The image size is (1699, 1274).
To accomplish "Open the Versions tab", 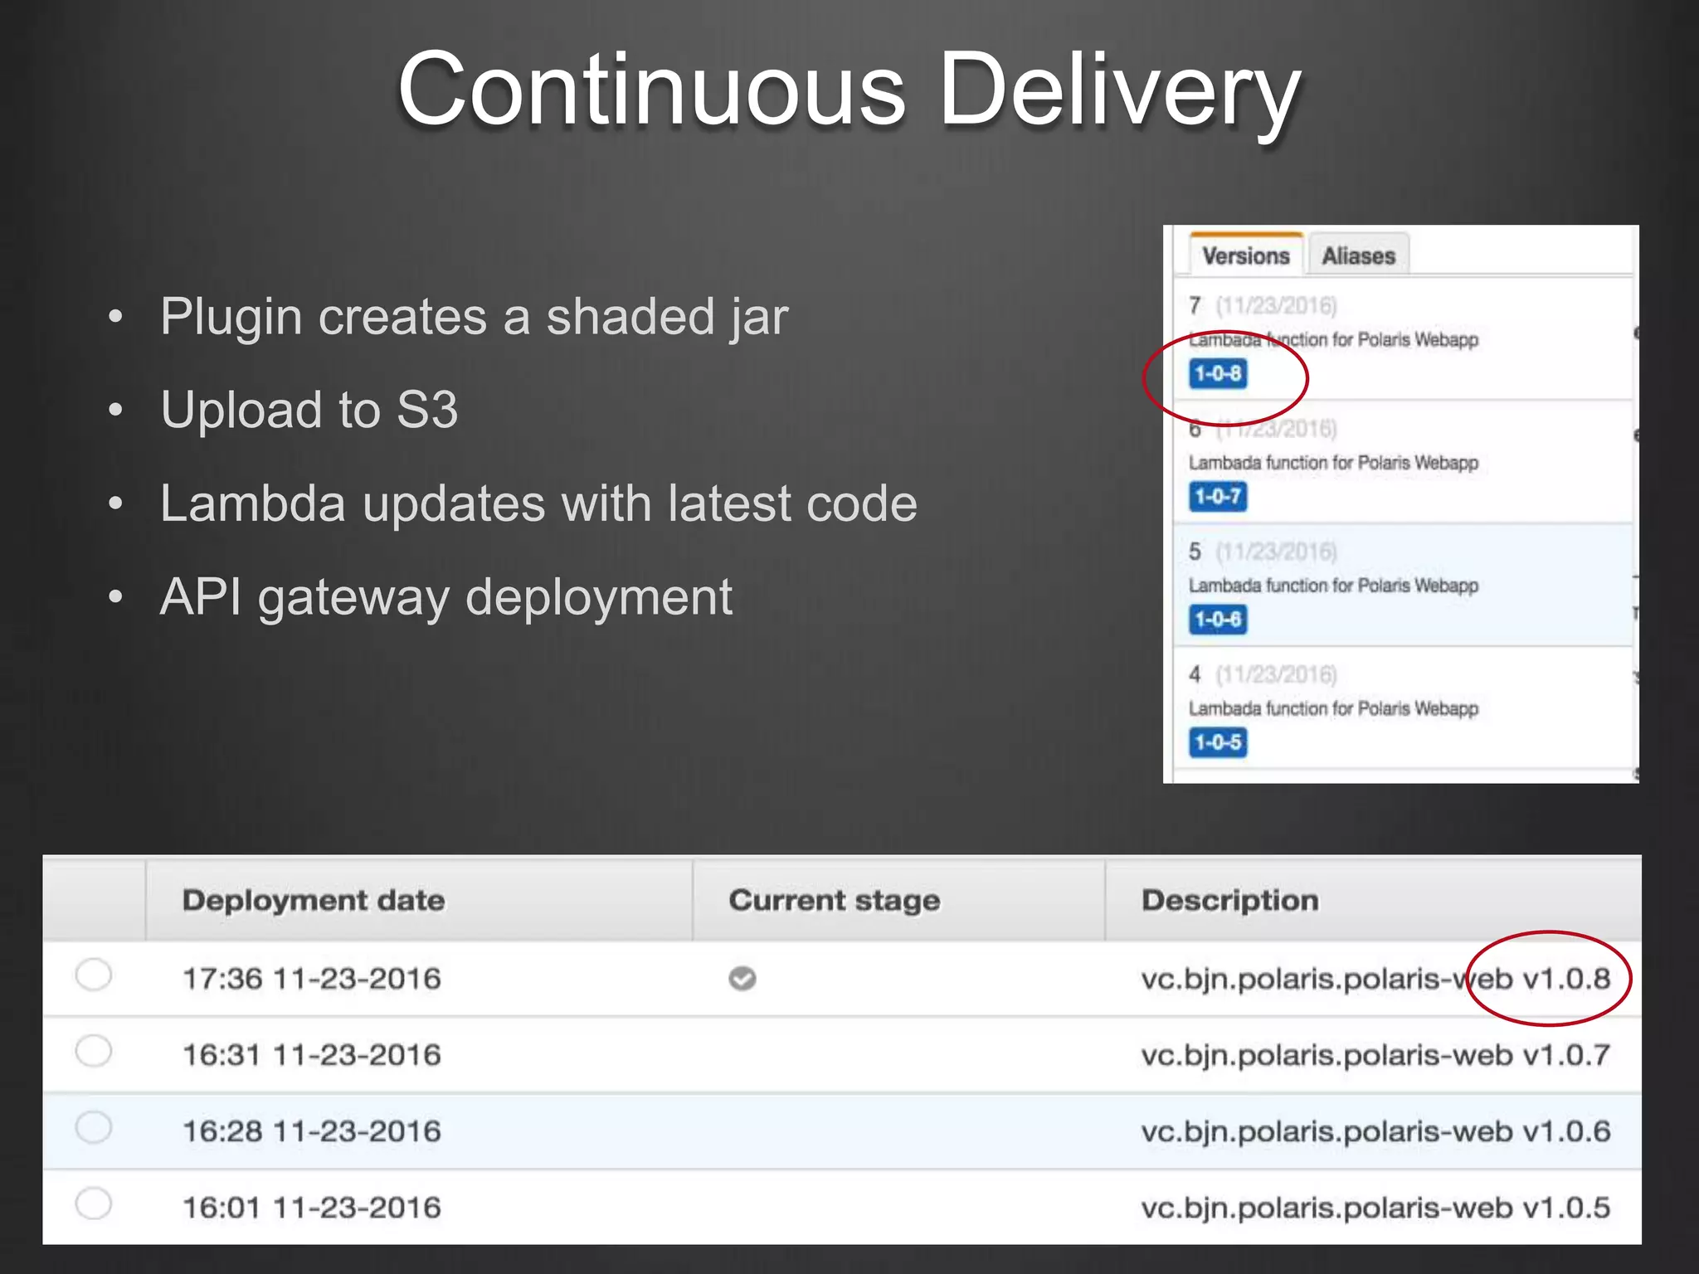I will tap(1246, 255).
